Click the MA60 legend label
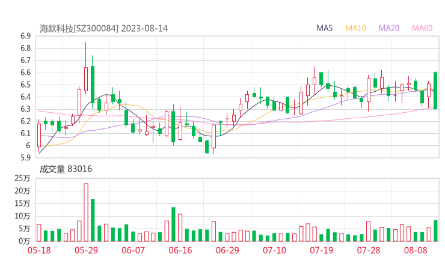 pos(422,28)
